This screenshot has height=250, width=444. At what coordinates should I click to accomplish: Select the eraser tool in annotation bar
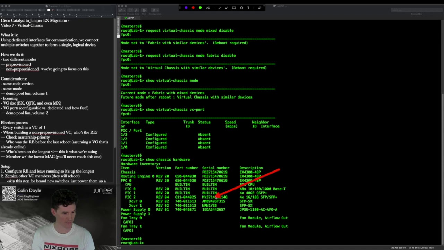(x=259, y=8)
